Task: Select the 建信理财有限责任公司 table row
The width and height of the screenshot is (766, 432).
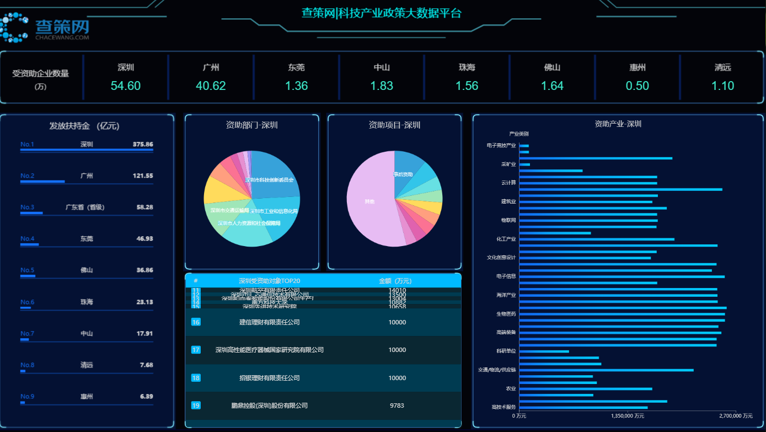Action: click(x=323, y=322)
